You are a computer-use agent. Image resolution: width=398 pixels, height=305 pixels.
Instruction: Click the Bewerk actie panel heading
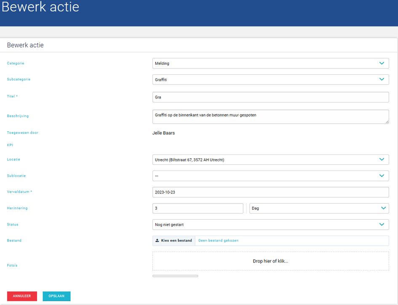[x=25, y=45]
